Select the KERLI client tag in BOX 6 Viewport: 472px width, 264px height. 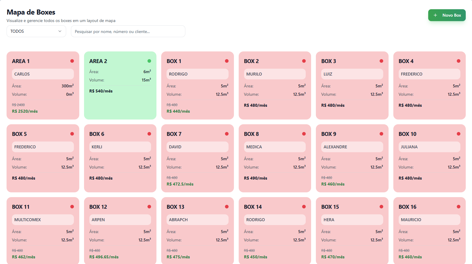[x=120, y=147]
